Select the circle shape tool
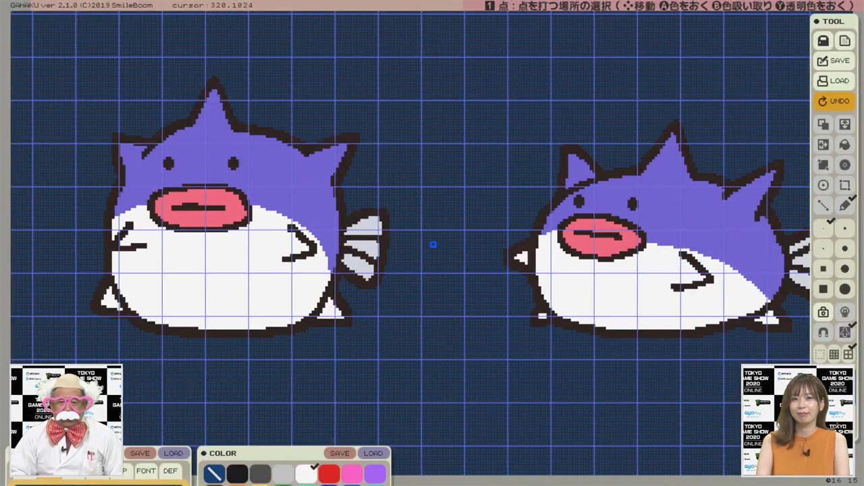 (x=823, y=185)
